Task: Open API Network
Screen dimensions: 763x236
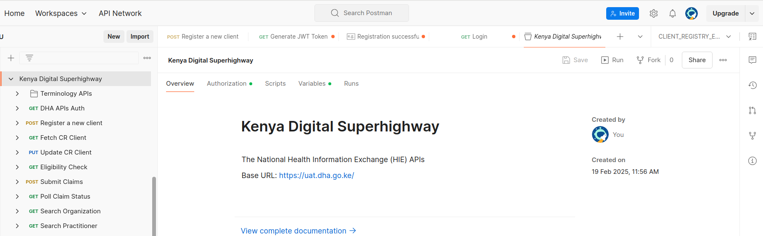Action: 120,13
